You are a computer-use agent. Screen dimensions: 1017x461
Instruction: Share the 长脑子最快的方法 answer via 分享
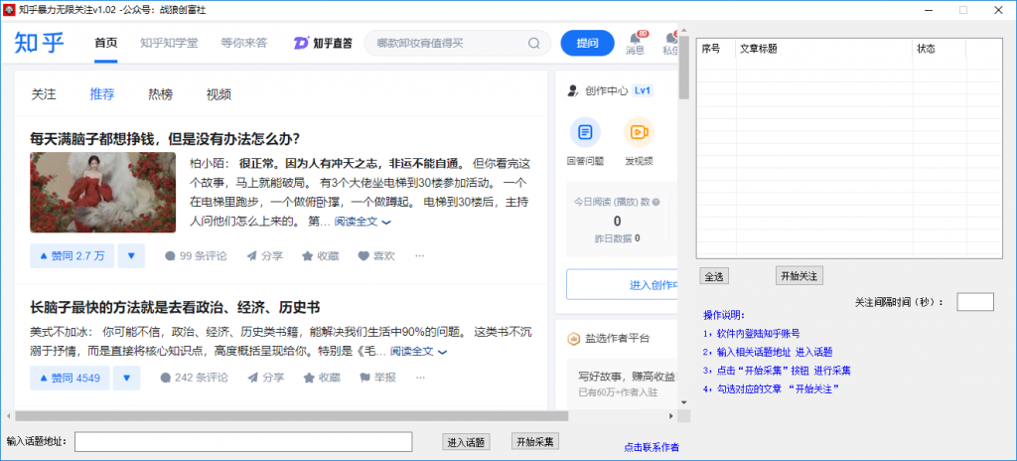pos(265,378)
